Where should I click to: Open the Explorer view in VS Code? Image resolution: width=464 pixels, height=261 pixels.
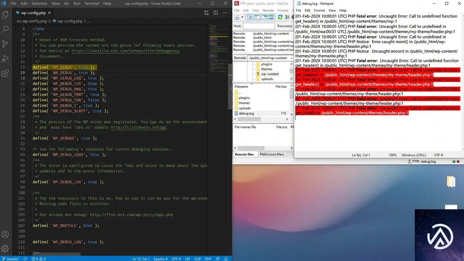pyautogui.click(x=5, y=14)
